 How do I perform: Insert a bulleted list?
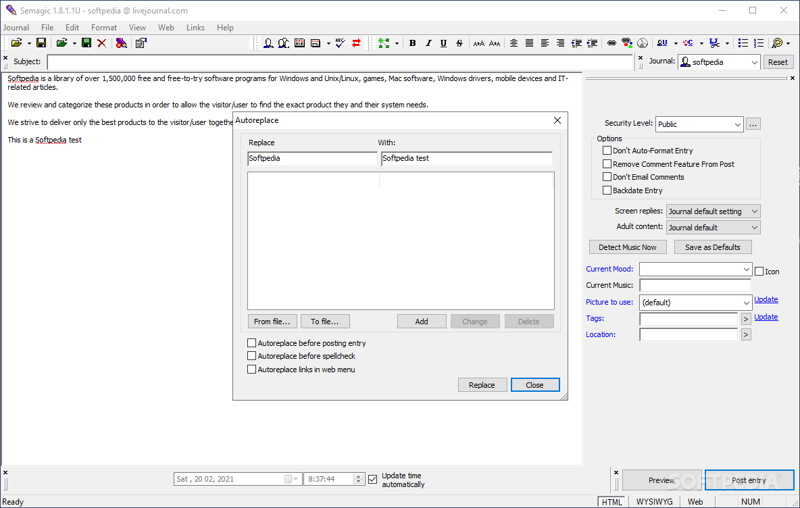pyautogui.click(x=743, y=43)
